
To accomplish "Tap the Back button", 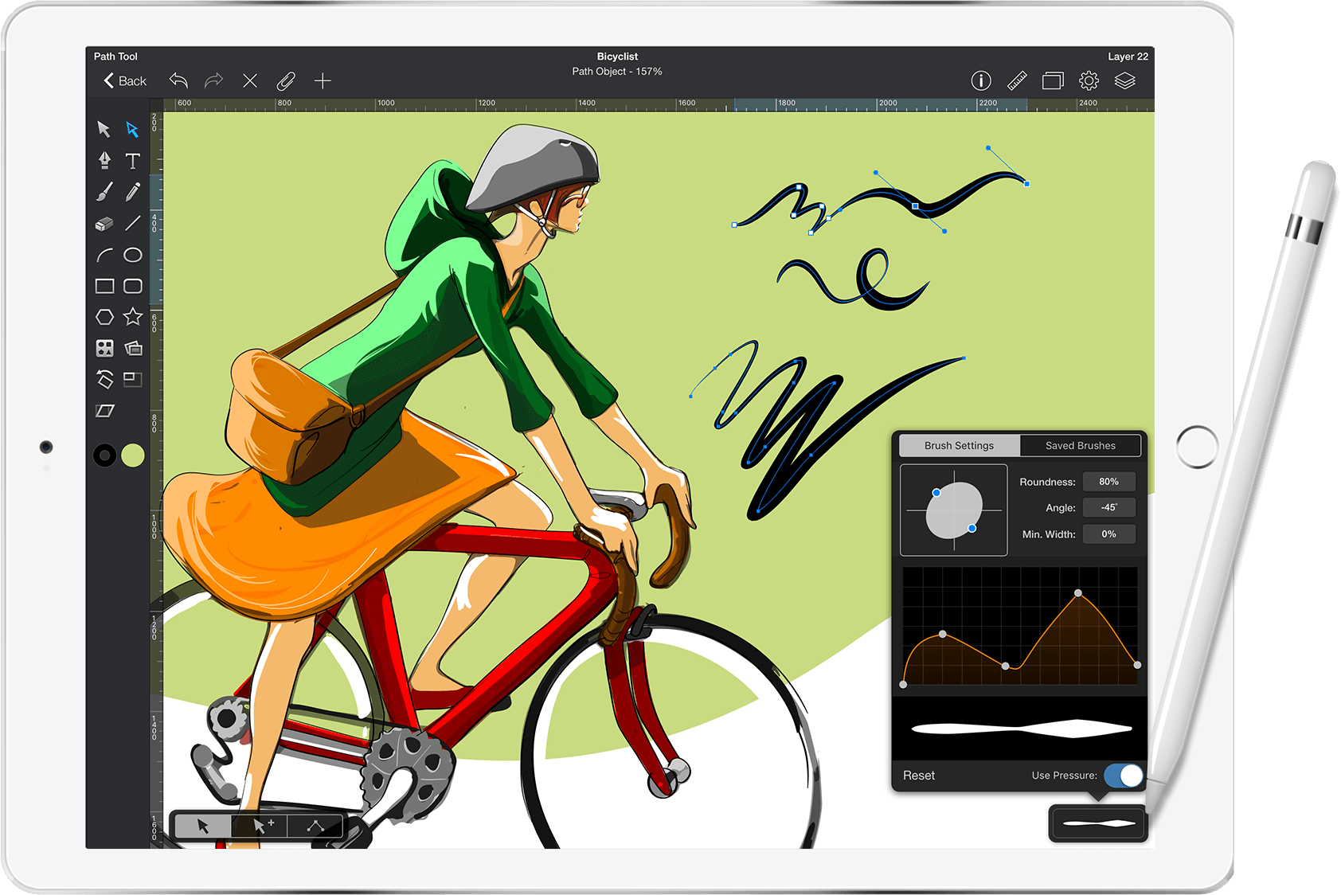I will pos(123,80).
